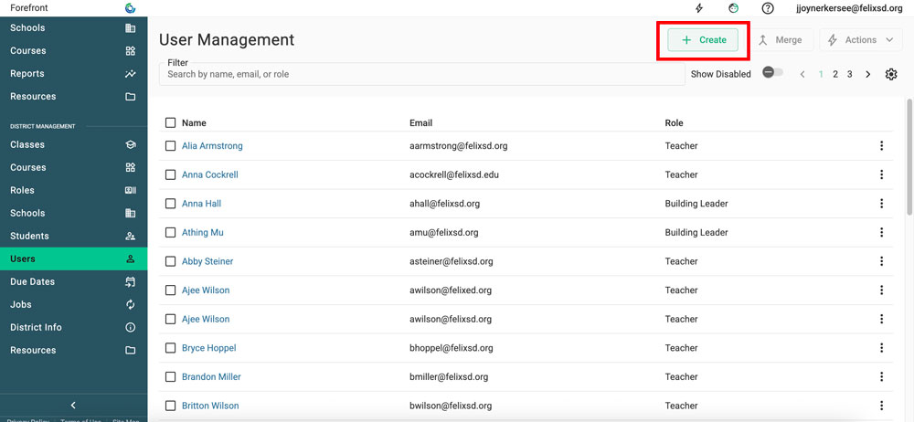Check the select-all checkbox beside Name

170,122
